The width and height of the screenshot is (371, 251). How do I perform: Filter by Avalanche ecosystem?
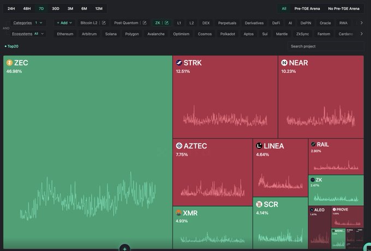(156, 34)
